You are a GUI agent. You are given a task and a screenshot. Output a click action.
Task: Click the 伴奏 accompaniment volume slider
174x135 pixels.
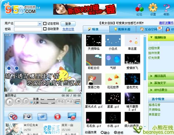click(x=48, y=99)
